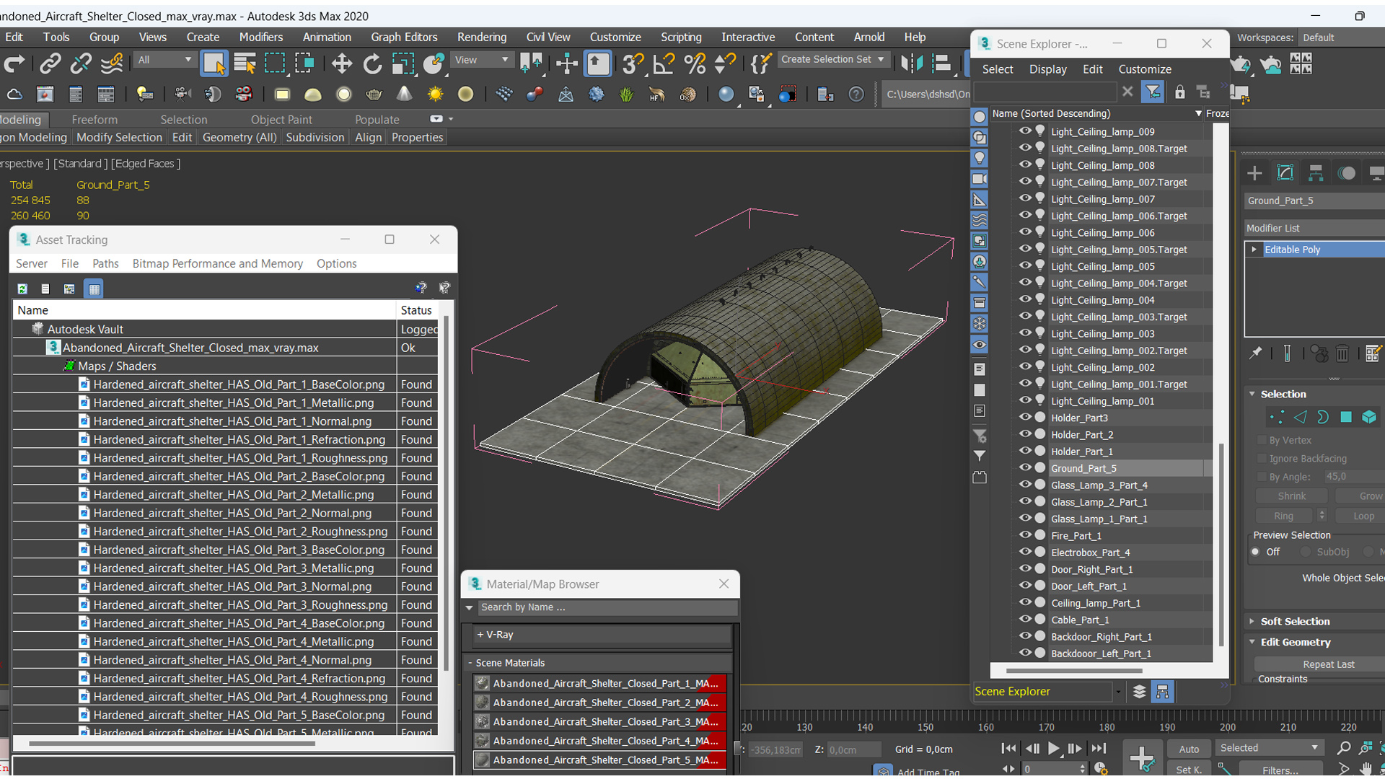Open the Modifiers menu
This screenshot has width=1385, height=779.
pos(261,37)
